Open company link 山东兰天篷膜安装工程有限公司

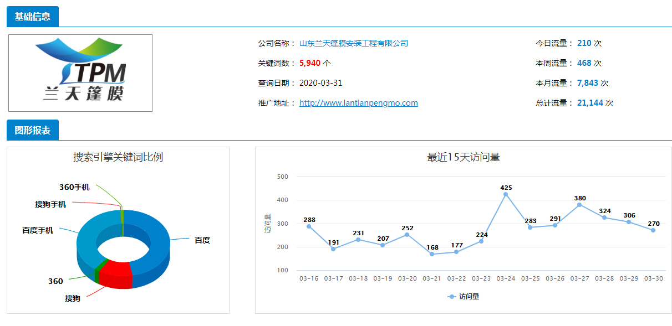click(354, 43)
